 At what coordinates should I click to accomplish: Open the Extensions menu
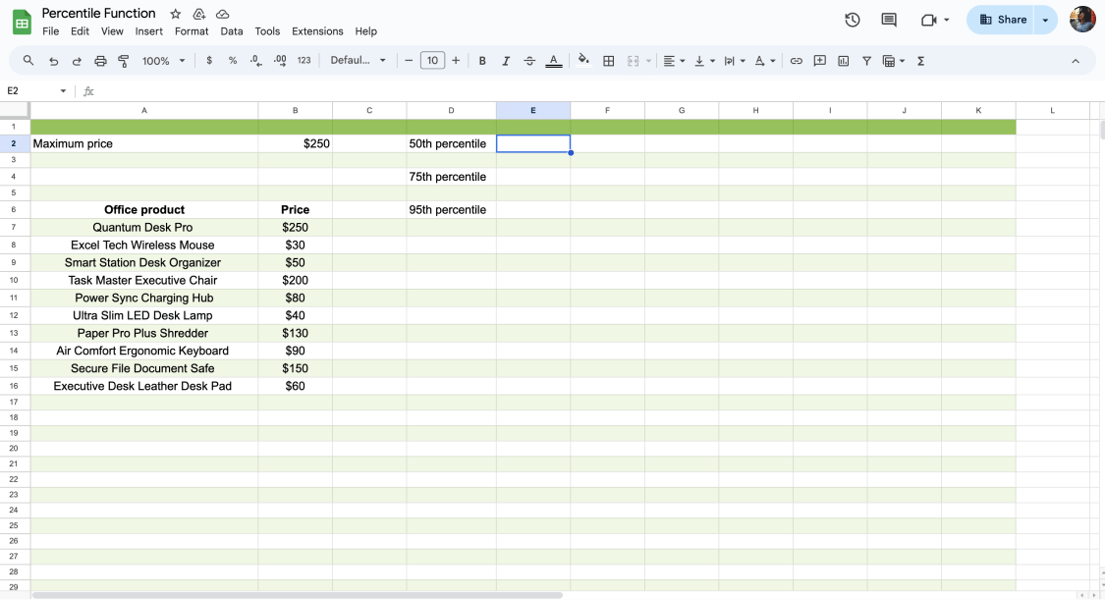317,30
